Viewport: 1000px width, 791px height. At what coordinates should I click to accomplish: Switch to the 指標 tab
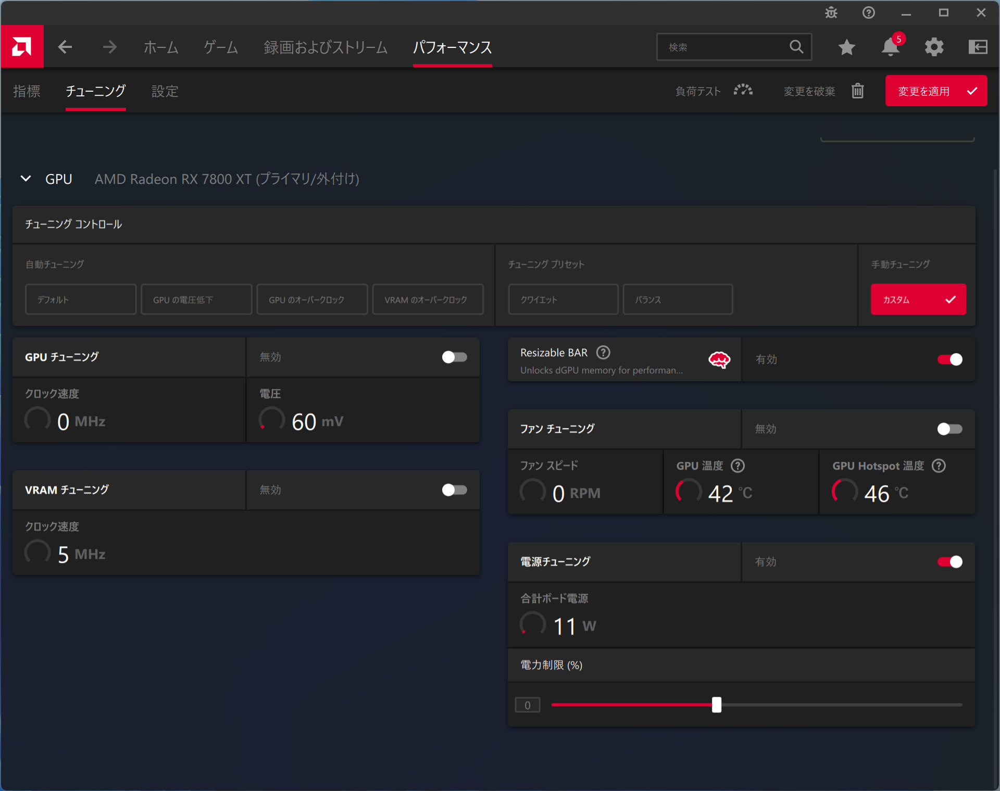click(27, 91)
